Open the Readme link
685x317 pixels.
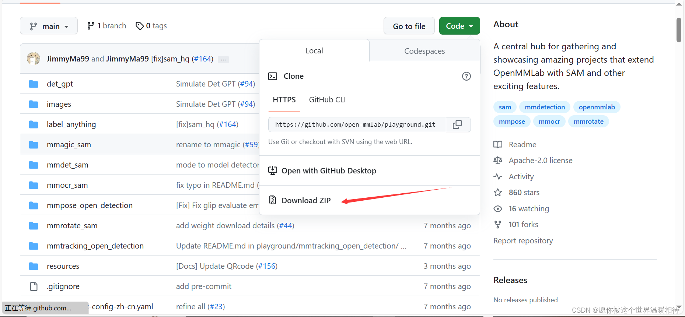tap(515, 145)
